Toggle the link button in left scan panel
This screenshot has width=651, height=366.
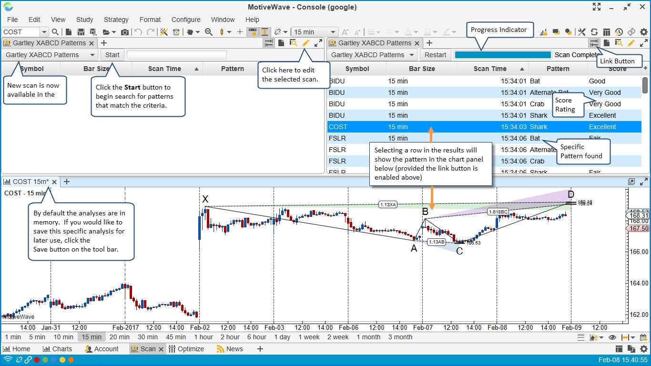click(x=269, y=43)
